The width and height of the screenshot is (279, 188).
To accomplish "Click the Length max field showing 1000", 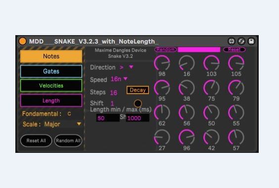I will (x=138, y=118).
